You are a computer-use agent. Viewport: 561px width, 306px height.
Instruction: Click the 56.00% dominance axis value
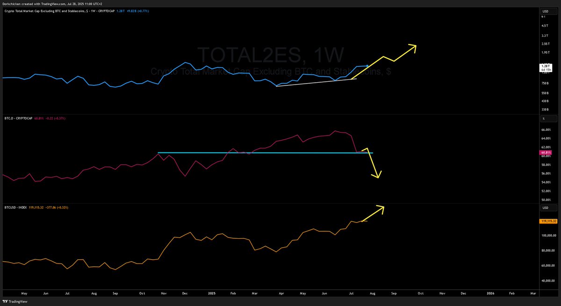click(546, 173)
